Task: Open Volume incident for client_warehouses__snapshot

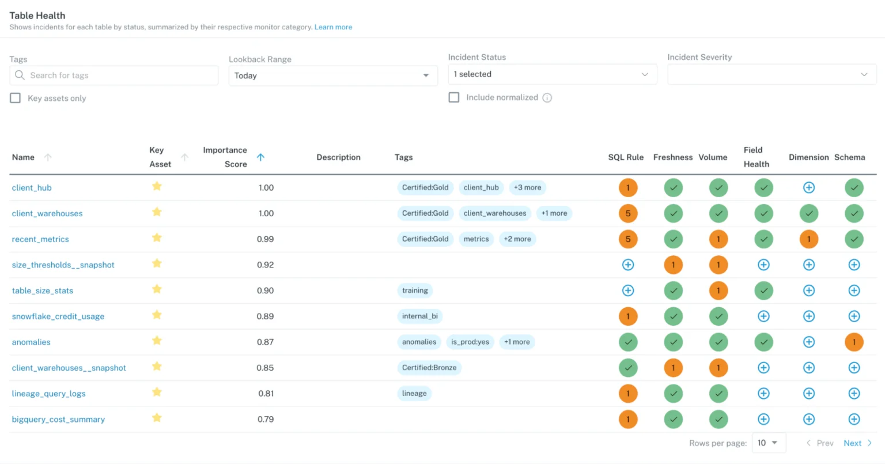Action: click(718, 368)
